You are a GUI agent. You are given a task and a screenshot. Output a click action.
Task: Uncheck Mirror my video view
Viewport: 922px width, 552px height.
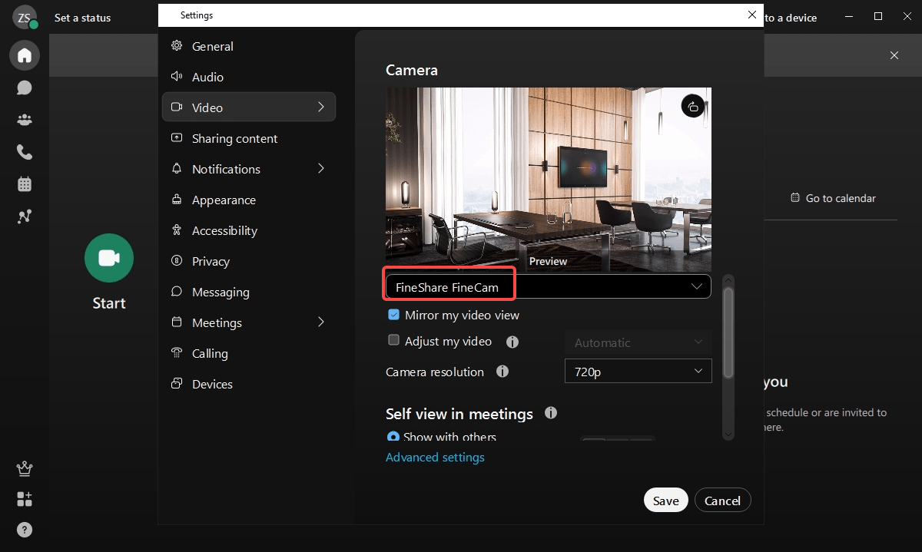393,314
